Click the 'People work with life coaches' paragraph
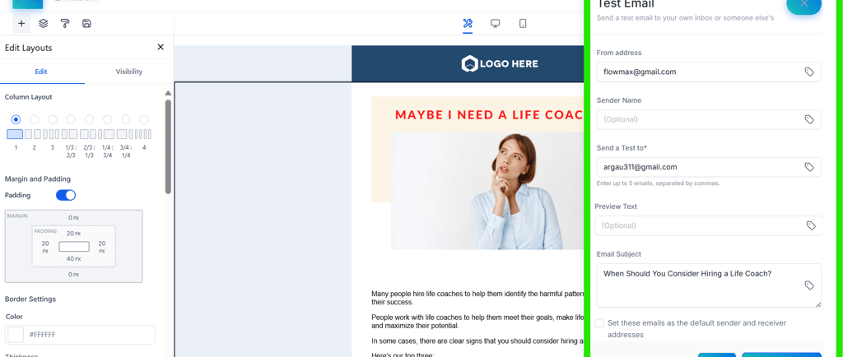The height and width of the screenshot is (357, 843). (477, 322)
